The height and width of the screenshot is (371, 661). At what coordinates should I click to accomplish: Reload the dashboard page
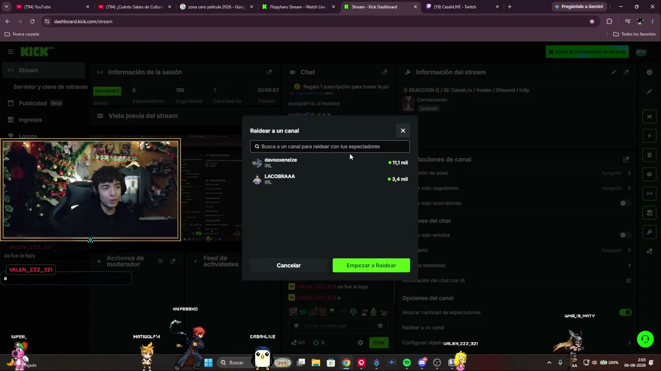pyautogui.click(x=32, y=22)
